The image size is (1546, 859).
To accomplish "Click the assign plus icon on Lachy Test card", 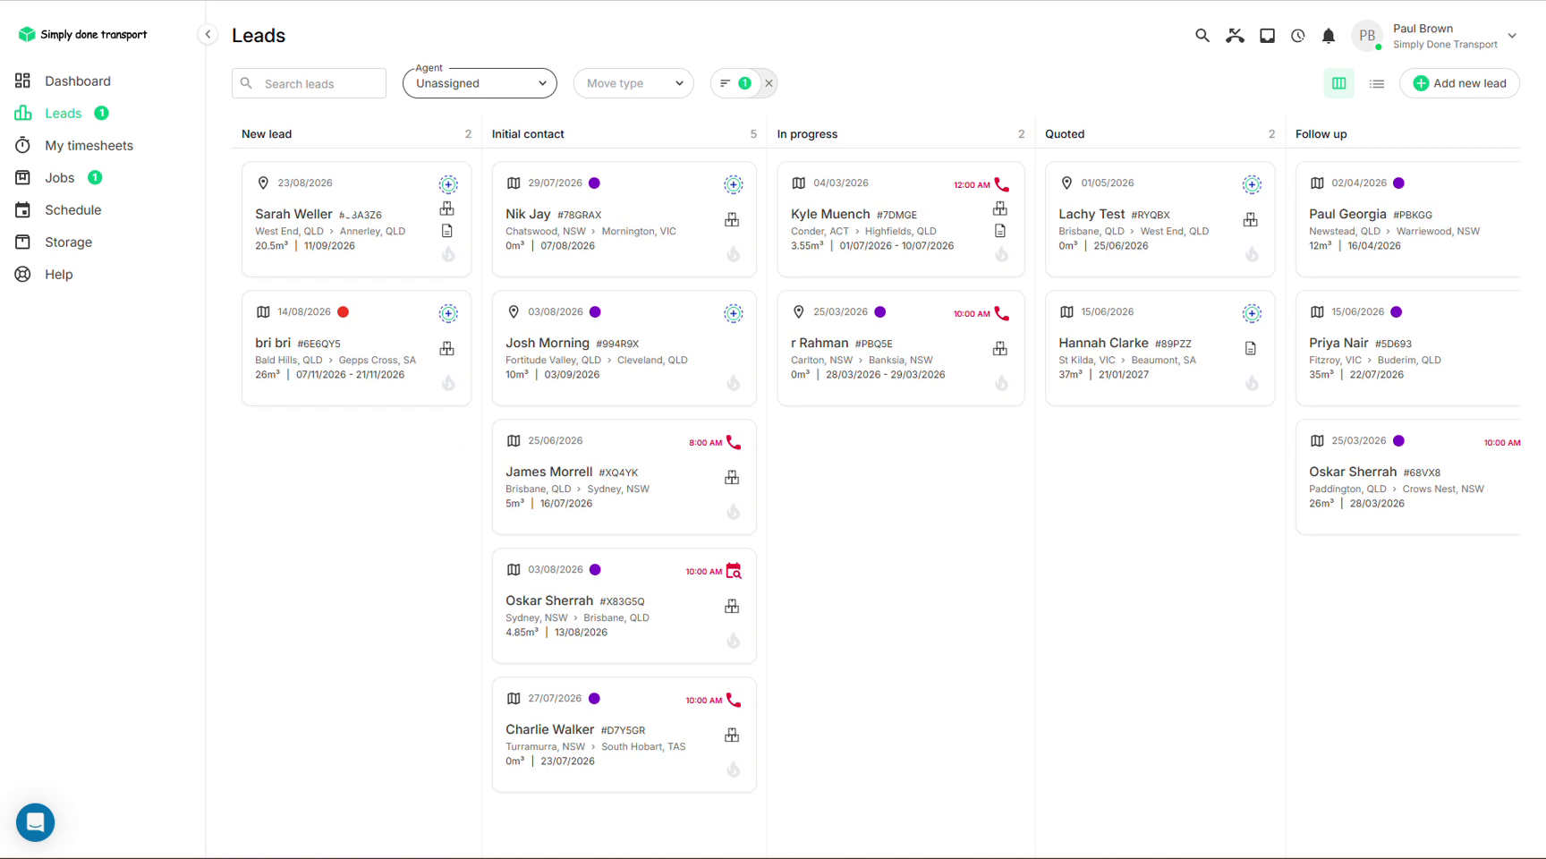I will pyautogui.click(x=1252, y=184).
